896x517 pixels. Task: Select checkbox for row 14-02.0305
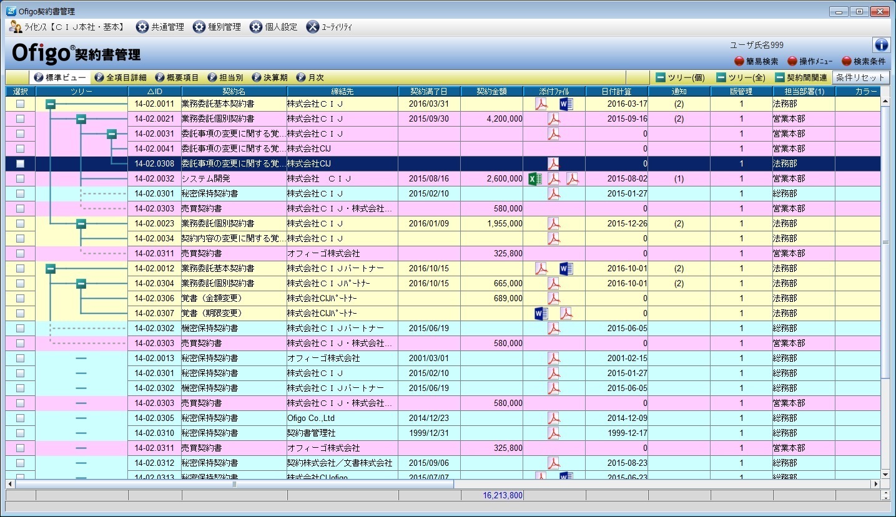20,418
